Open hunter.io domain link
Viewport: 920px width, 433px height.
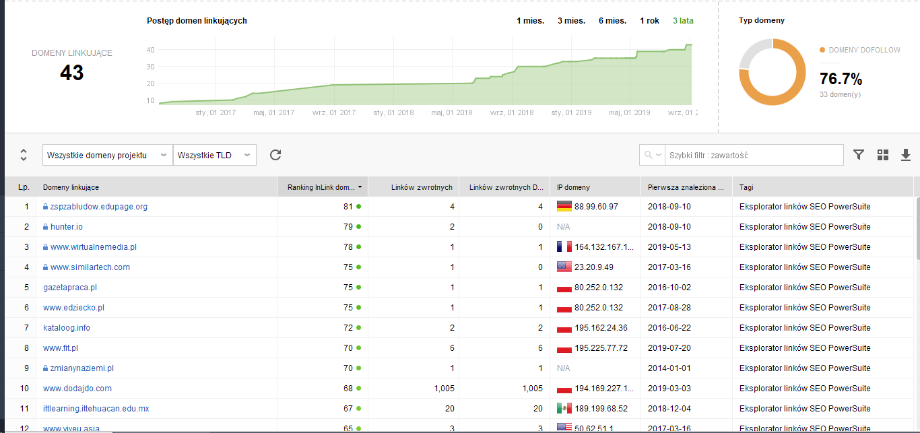[x=67, y=227]
